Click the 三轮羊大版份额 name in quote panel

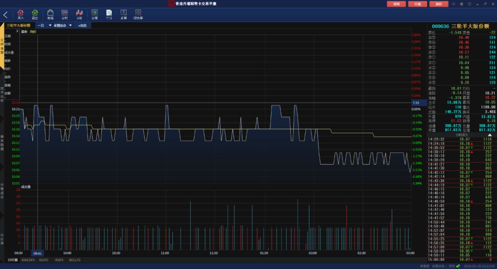pyautogui.click(x=470, y=26)
